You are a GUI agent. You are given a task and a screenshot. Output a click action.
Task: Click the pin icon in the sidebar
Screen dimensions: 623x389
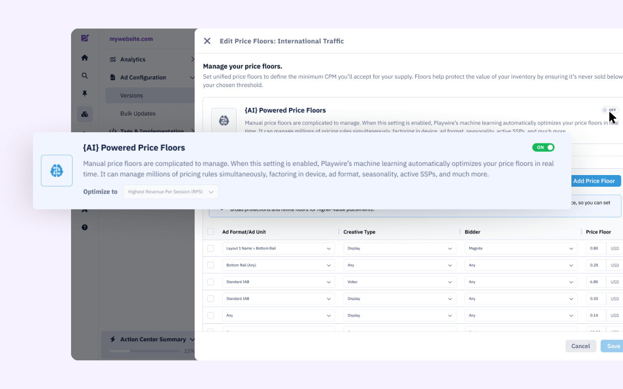85,94
